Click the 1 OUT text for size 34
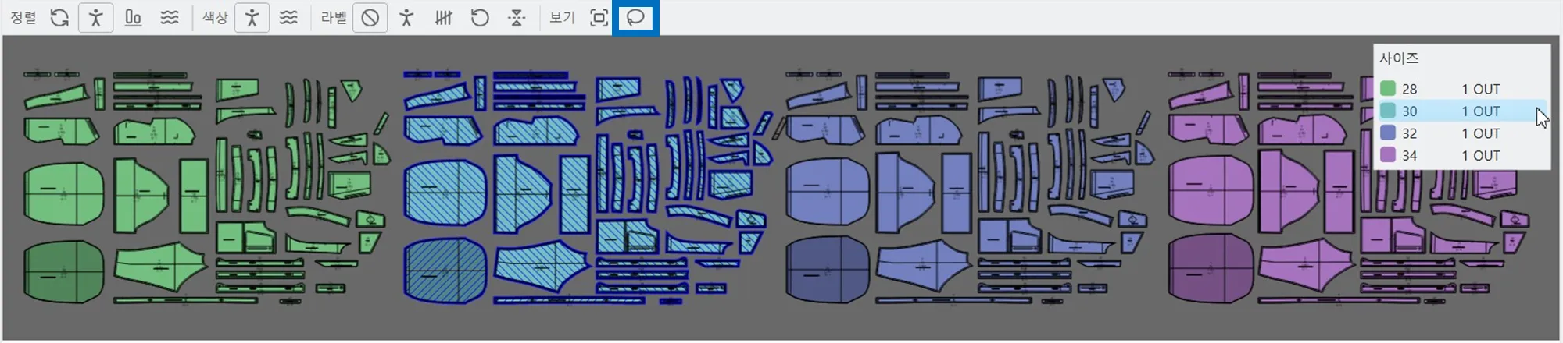Screen dimensions: 1563x343 point(1481,155)
